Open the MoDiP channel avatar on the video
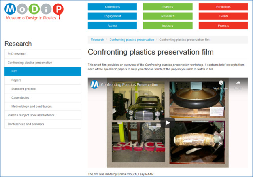253x177 pixels. pyautogui.click(x=94, y=84)
